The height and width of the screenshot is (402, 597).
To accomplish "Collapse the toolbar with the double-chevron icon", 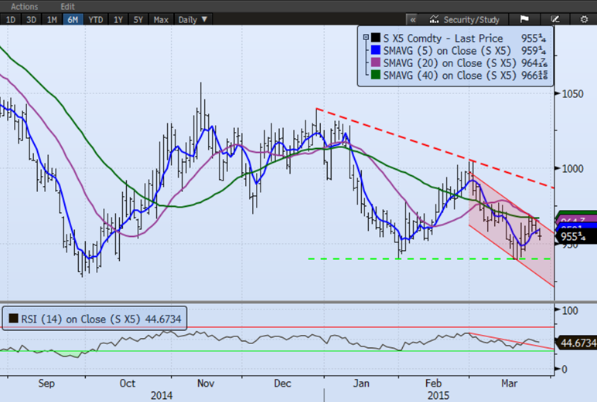I will pos(413,19).
